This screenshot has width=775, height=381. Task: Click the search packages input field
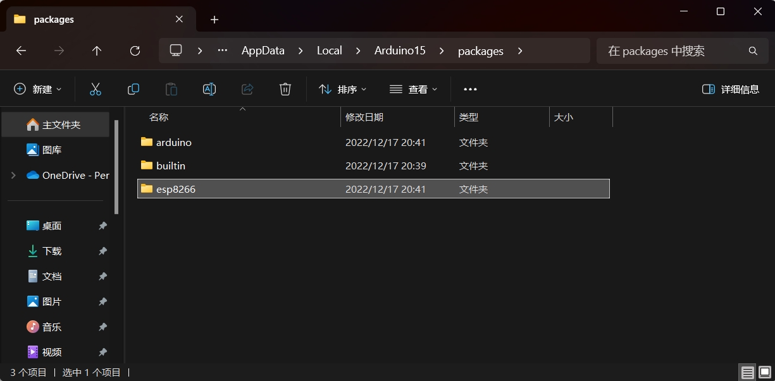[674, 51]
